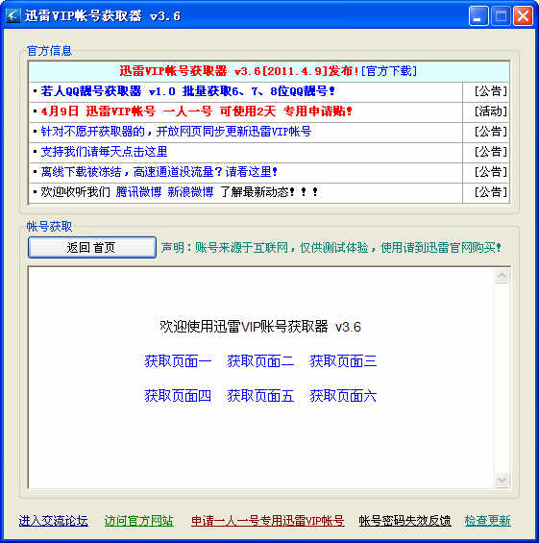539x543 pixels.
Task: Open the 若人QQ靓号获取器 v1.0 announcement
Action: click(x=188, y=91)
